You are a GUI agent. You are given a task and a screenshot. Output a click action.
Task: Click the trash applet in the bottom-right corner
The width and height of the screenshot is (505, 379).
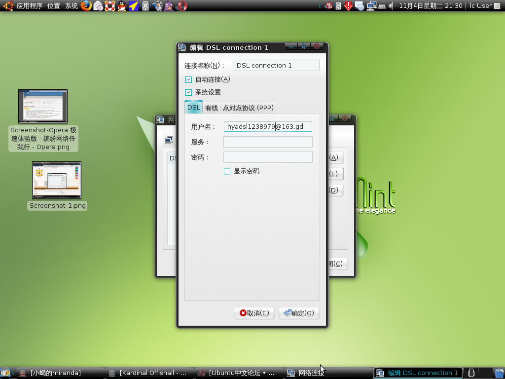click(x=499, y=373)
